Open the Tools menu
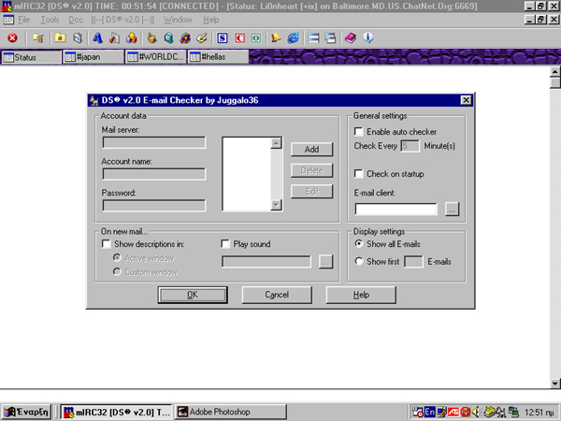 click(50, 20)
